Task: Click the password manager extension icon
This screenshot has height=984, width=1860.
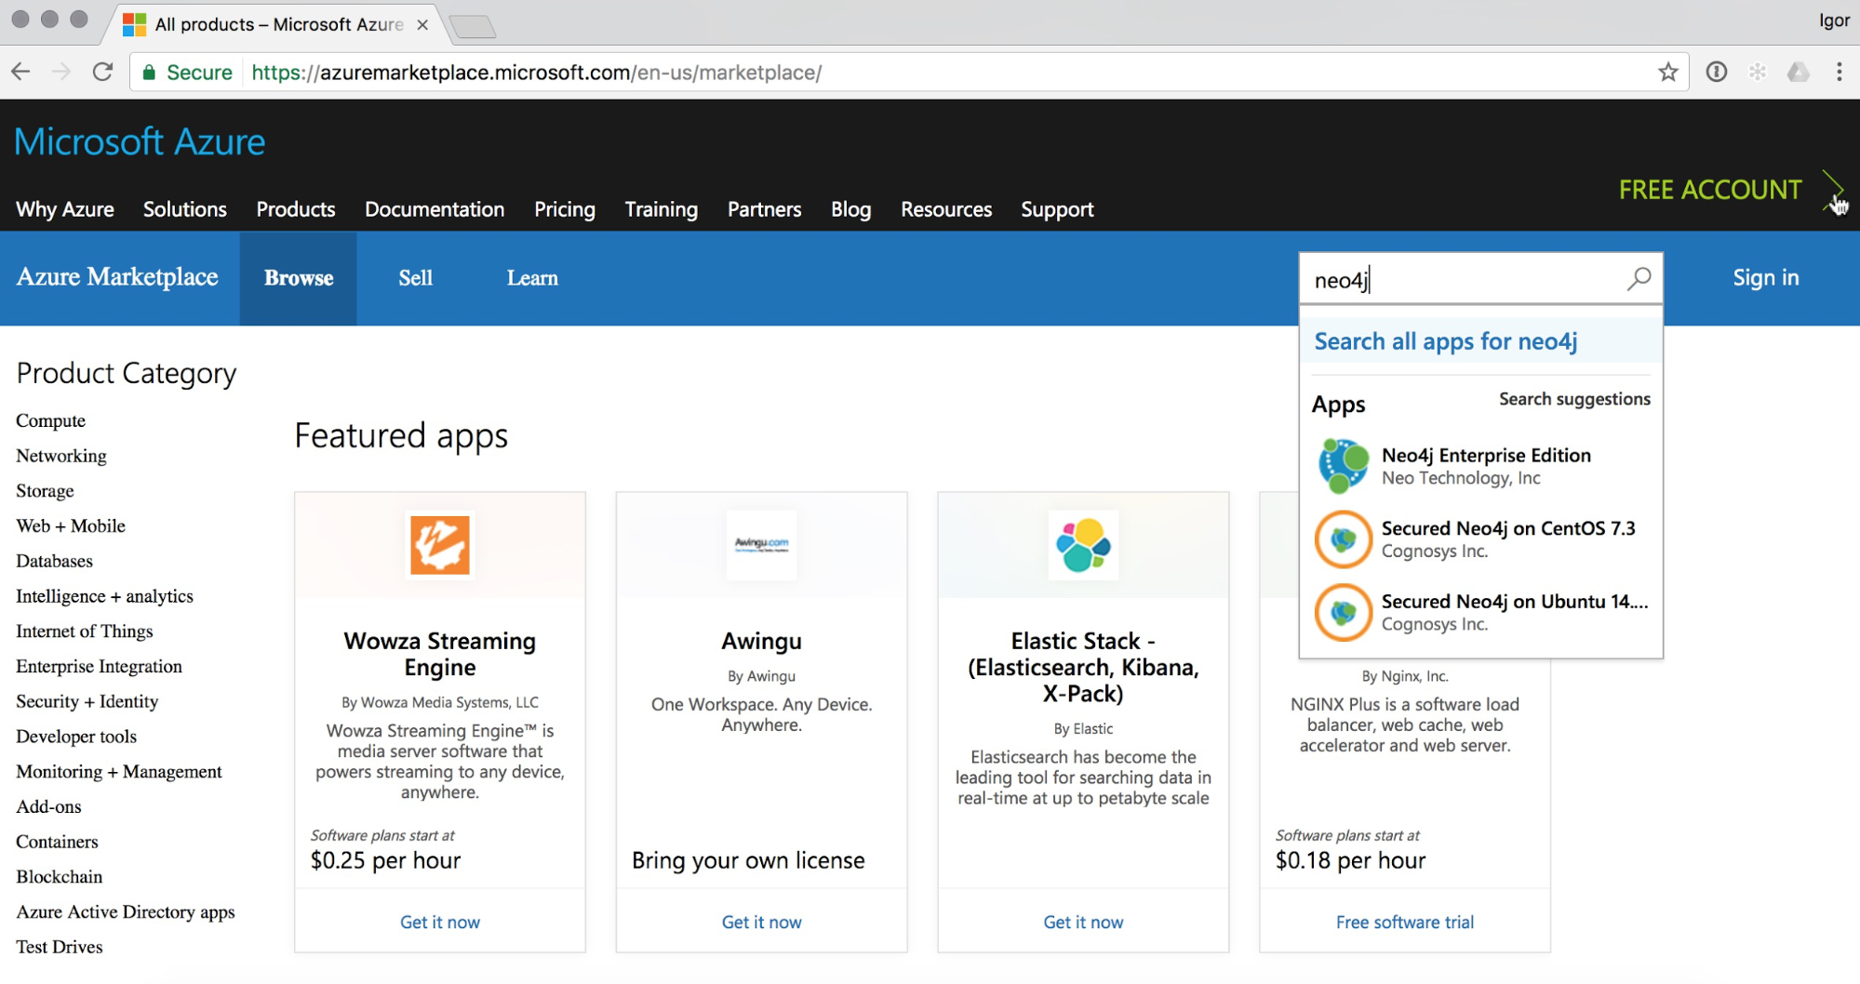Action: [x=1717, y=72]
